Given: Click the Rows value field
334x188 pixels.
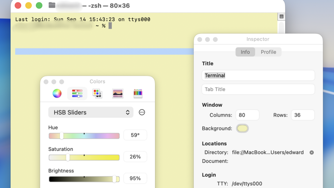Looking at the screenshot, I should [303, 115].
